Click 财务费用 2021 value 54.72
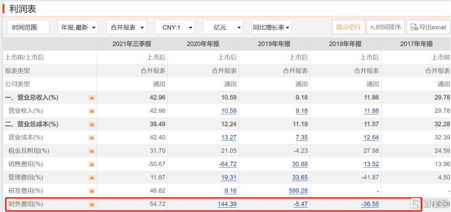The height and width of the screenshot is (212, 451). click(x=158, y=204)
